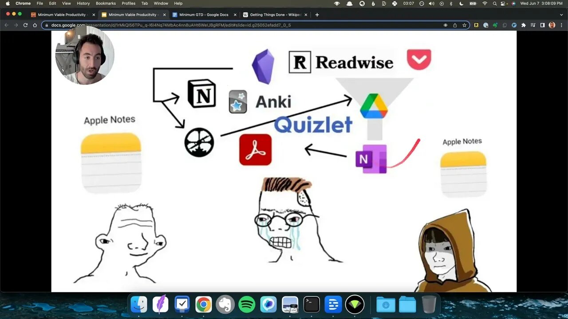The image size is (568, 319).
Task: Bookmark this page with the star icon
Action: [465, 25]
